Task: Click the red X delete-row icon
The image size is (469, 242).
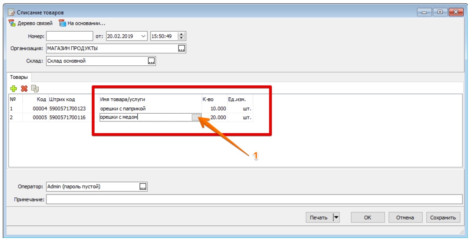Action: [x=24, y=89]
